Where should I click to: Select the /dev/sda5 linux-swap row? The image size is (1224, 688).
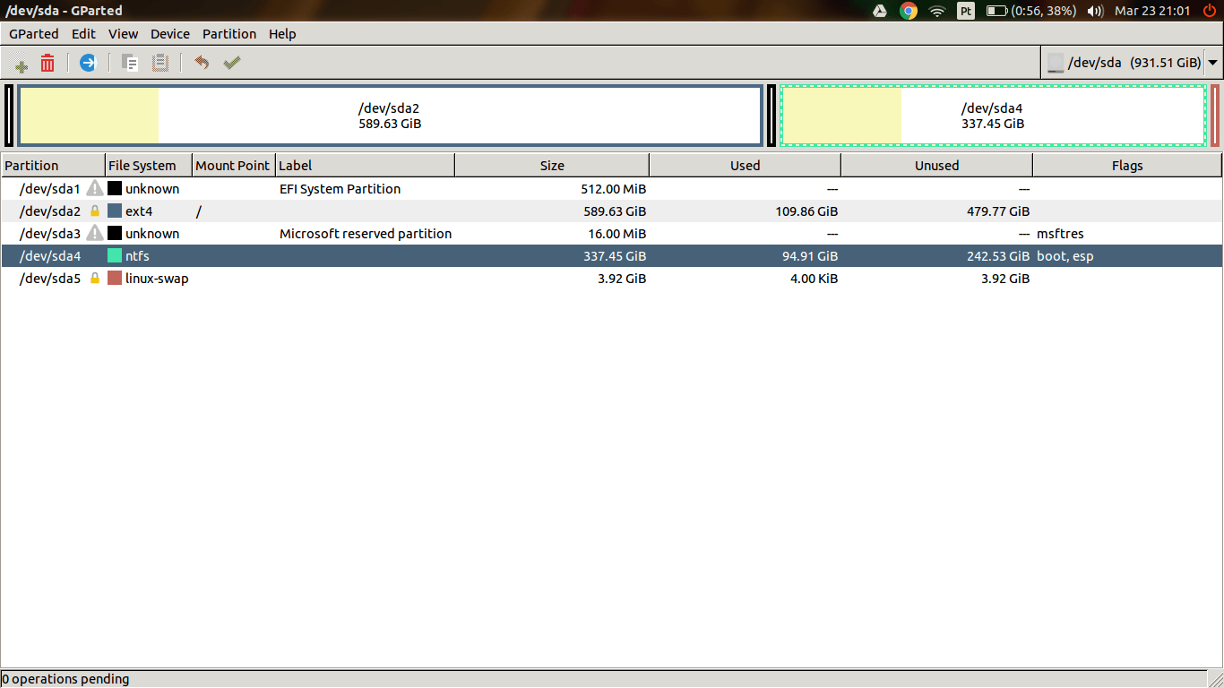(358, 278)
